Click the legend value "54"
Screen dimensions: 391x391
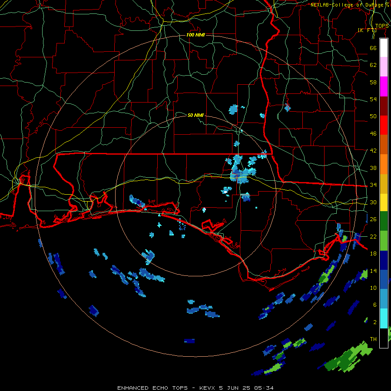tap(373, 99)
